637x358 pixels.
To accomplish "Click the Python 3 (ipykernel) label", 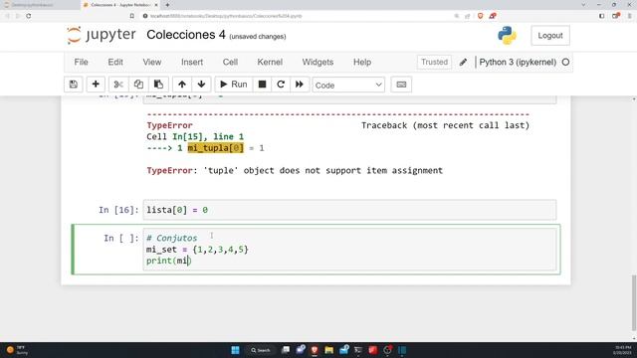I will click(518, 62).
